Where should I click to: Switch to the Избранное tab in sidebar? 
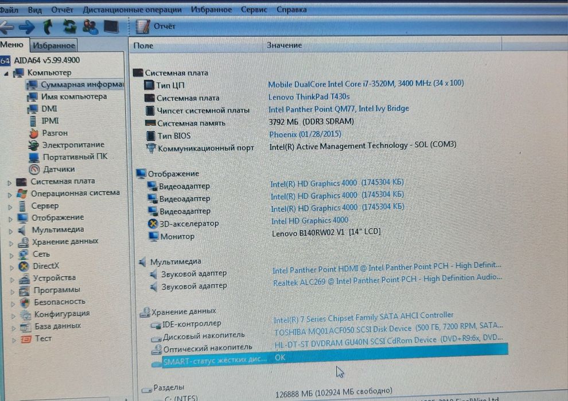53,45
